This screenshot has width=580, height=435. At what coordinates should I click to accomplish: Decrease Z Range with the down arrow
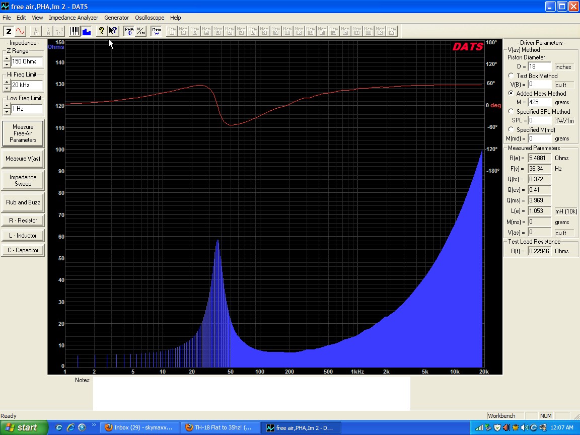point(7,65)
